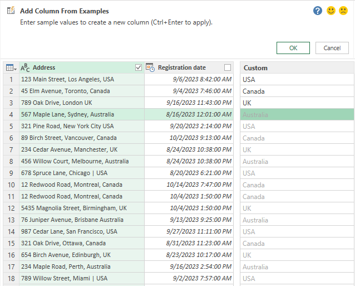Send a frown feedback via sad face
Viewport: 355px width, 286px height.
tap(343, 11)
